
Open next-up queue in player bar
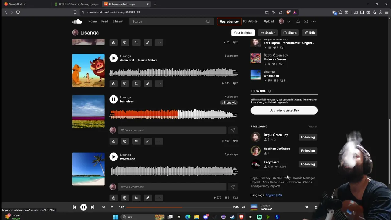(316, 207)
